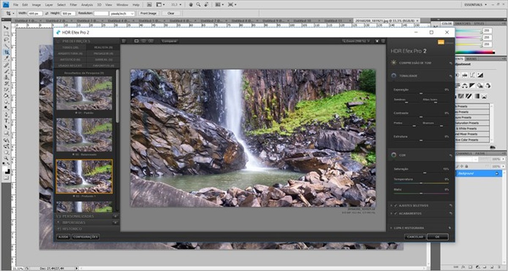Click the Cancelar button
The width and height of the screenshot is (508, 271).
[x=415, y=237]
